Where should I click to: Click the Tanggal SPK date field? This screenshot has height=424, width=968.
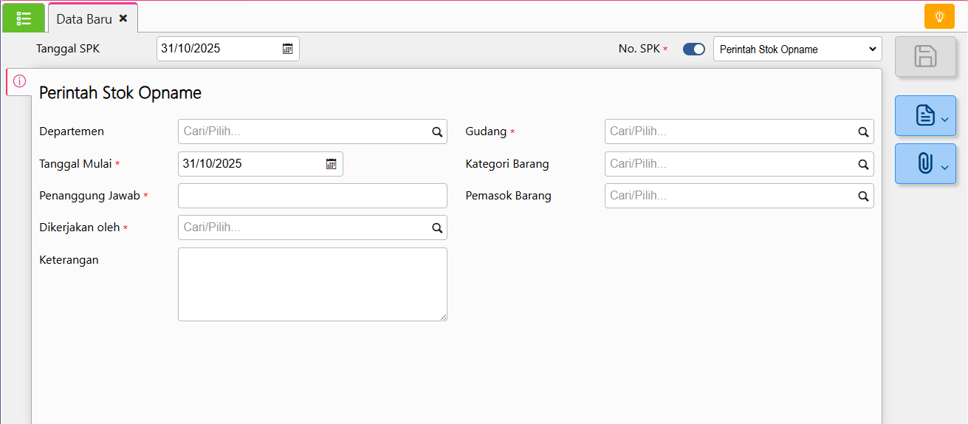pyautogui.click(x=219, y=49)
